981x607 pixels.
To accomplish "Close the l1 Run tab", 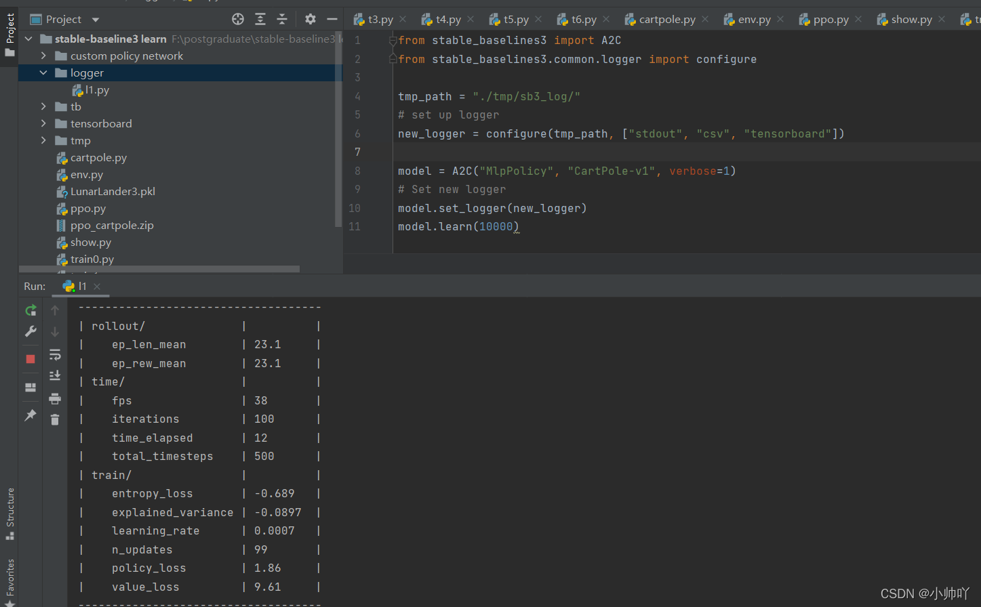I will tap(97, 287).
